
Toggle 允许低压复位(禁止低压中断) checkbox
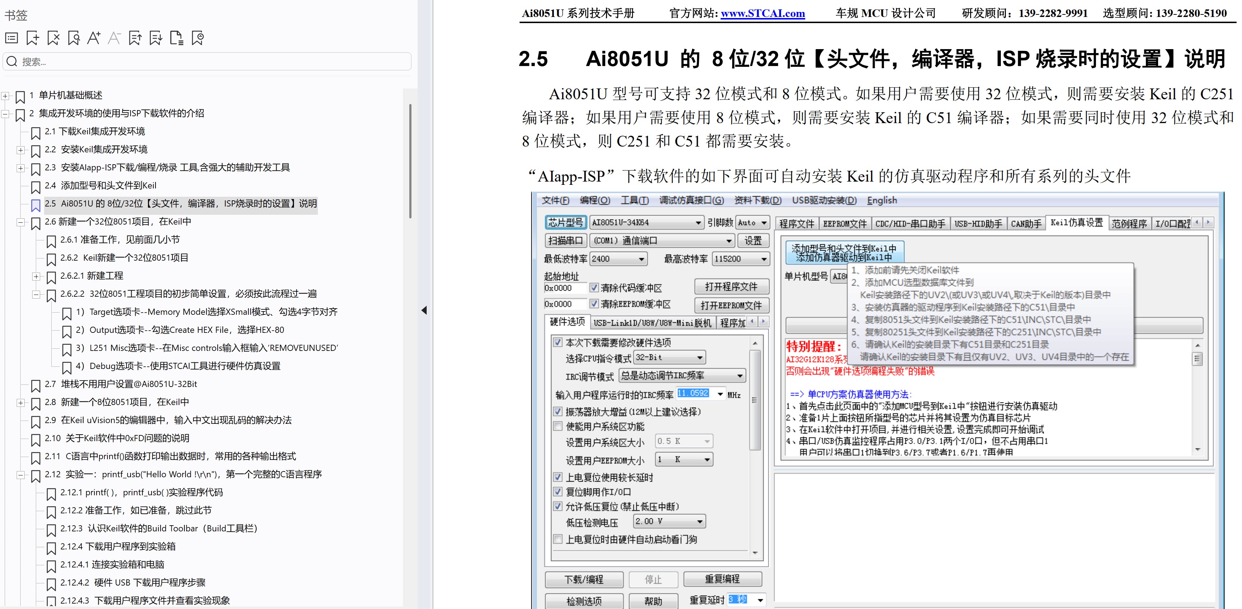point(558,506)
